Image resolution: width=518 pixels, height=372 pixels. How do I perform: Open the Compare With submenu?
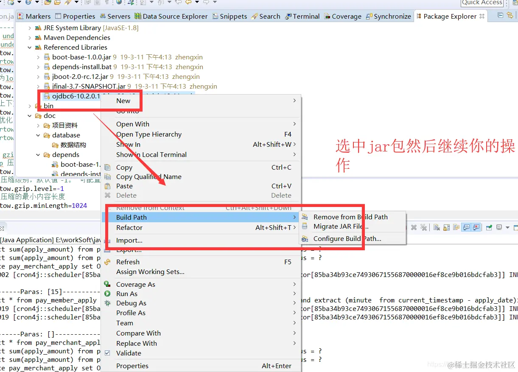point(201,333)
